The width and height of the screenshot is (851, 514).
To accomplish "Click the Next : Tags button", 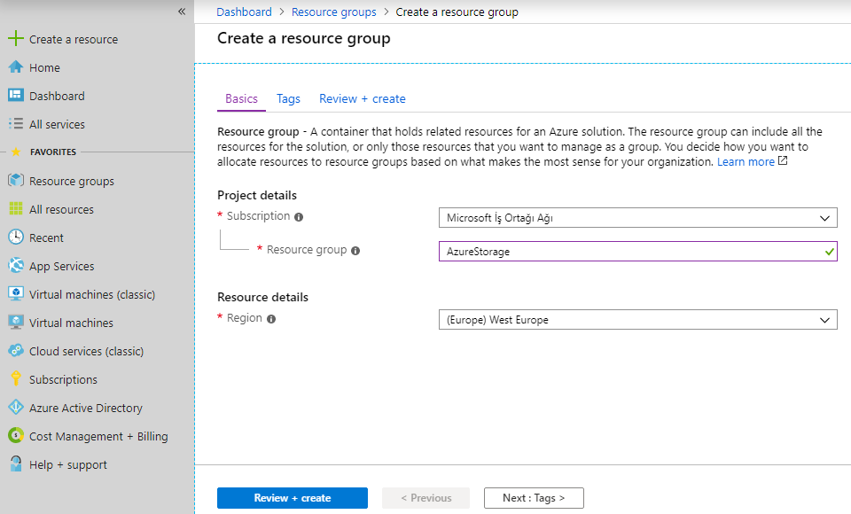I will [x=534, y=498].
